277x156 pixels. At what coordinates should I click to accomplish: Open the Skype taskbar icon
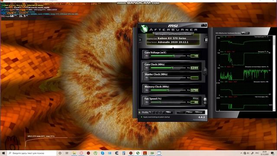click(x=103, y=153)
